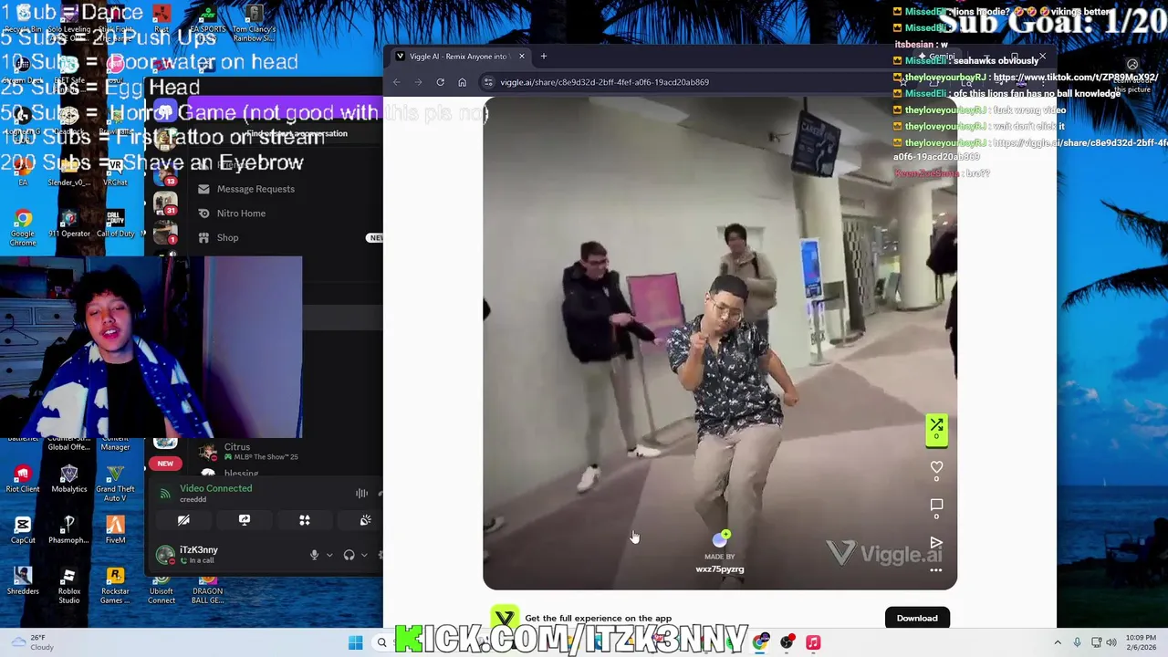Viewport: 1168px width, 657px height.
Task: Open Rockstar Games launcher shortcut
Action: tap(115, 586)
